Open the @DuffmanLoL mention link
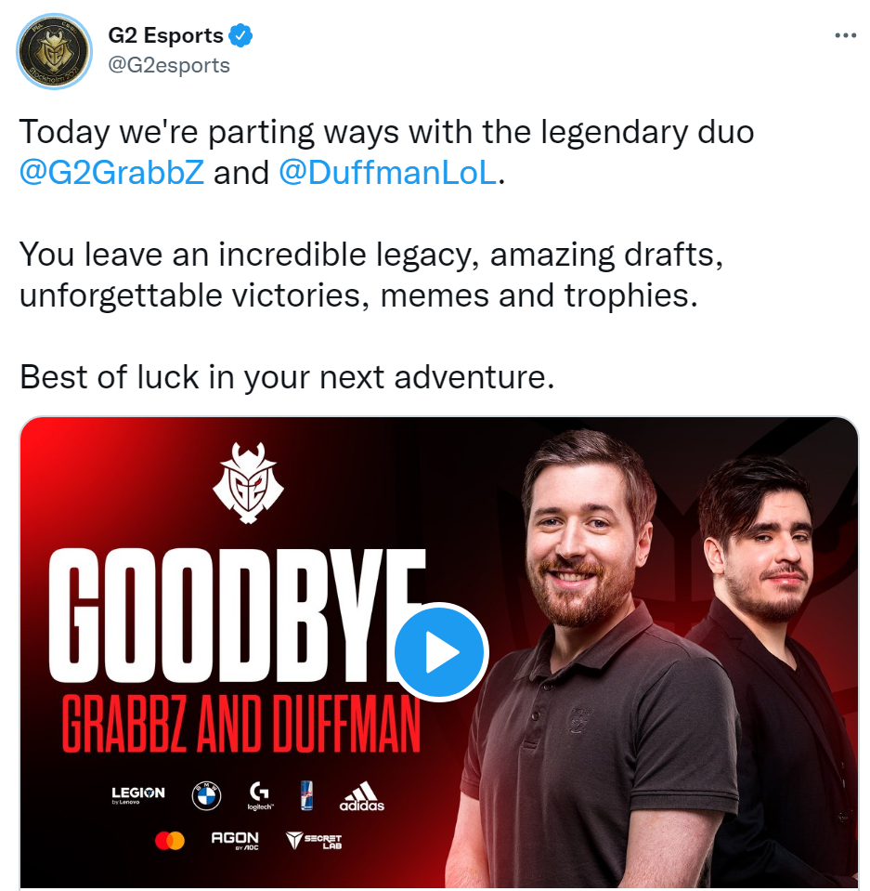This screenshot has height=891, width=870. (388, 172)
